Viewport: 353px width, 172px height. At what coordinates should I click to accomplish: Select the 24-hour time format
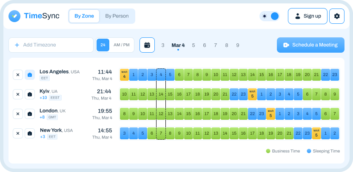(103, 45)
